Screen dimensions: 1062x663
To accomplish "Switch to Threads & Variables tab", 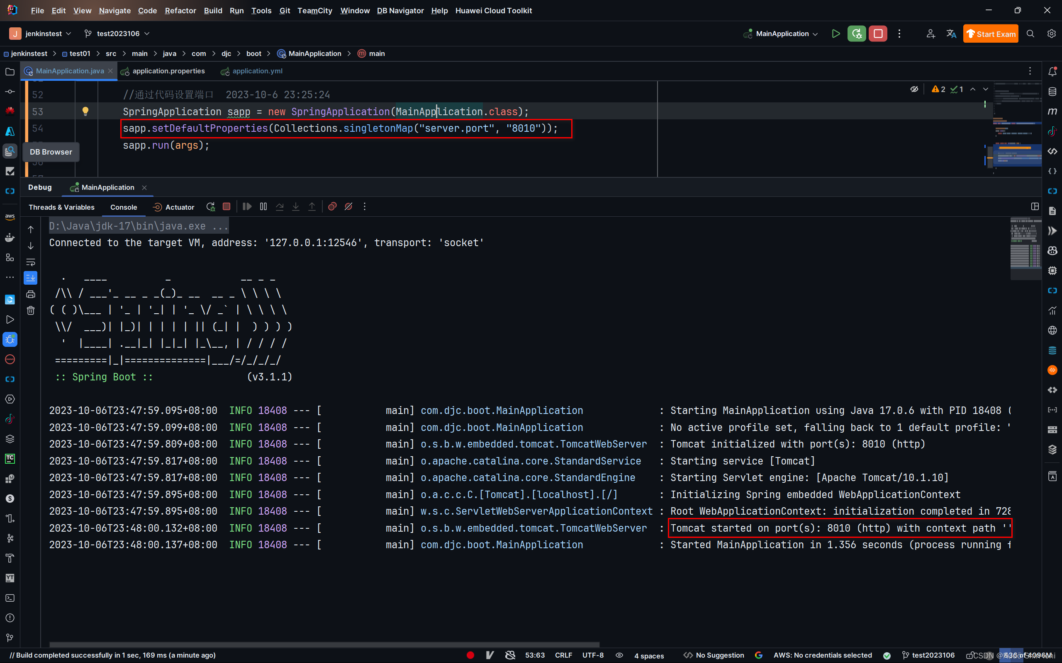I will point(61,207).
